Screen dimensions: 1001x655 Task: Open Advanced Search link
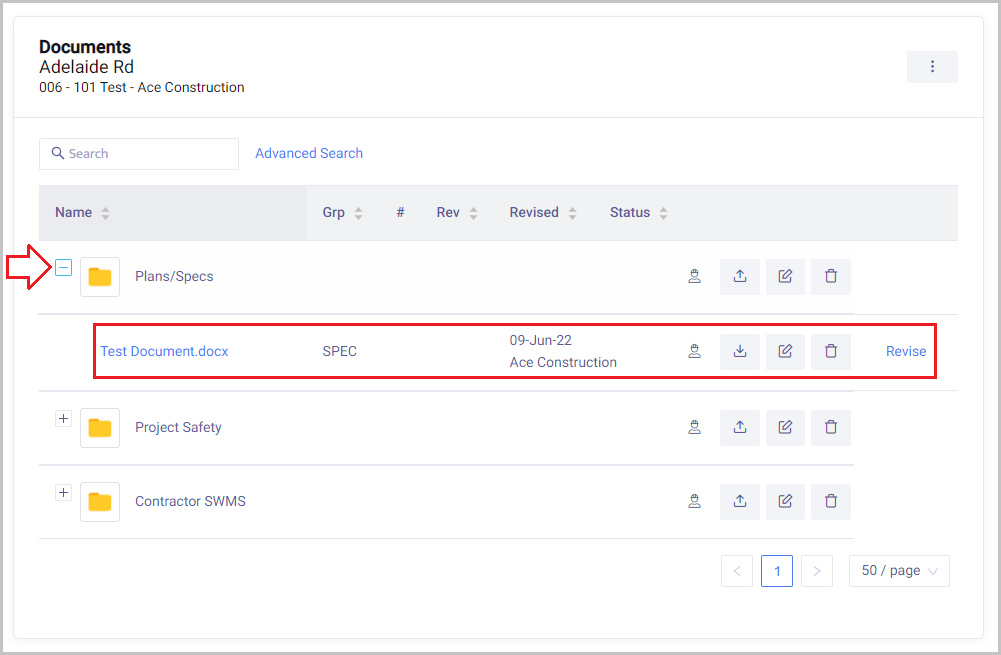(309, 153)
